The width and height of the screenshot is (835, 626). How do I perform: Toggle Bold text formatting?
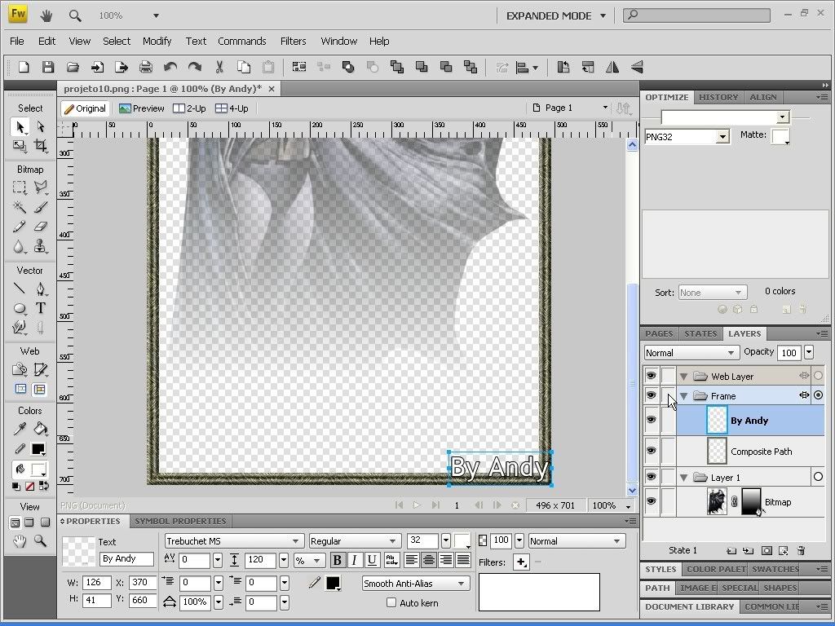click(x=337, y=560)
